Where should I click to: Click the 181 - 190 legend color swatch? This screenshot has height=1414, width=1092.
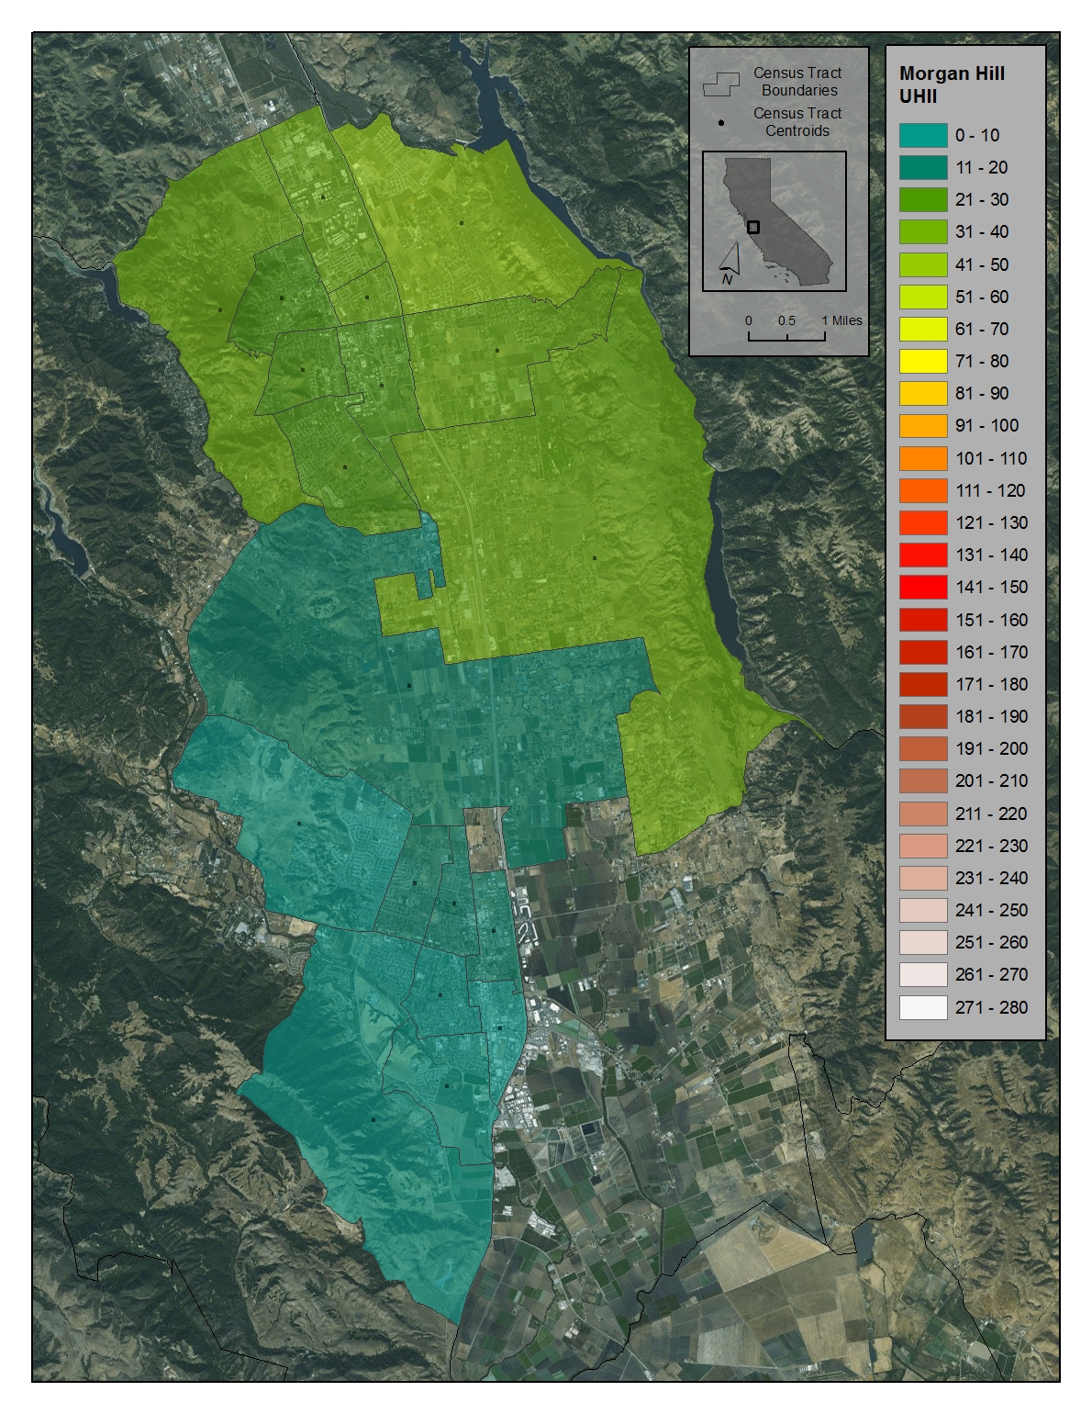pyautogui.click(x=922, y=716)
